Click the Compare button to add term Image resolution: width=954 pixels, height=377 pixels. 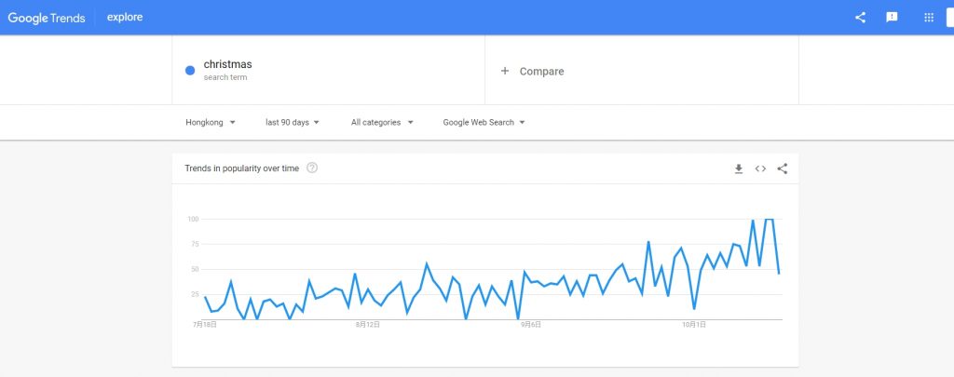pos(541,71)
